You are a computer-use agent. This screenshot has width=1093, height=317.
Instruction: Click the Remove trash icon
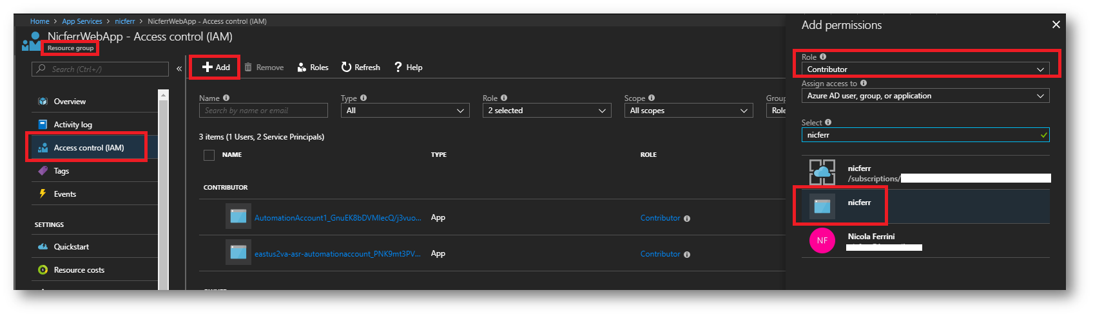point(248,68)
